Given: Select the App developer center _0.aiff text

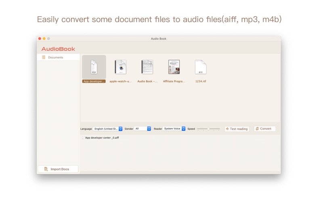Looking at the screenshot, I should click(102, 138).
